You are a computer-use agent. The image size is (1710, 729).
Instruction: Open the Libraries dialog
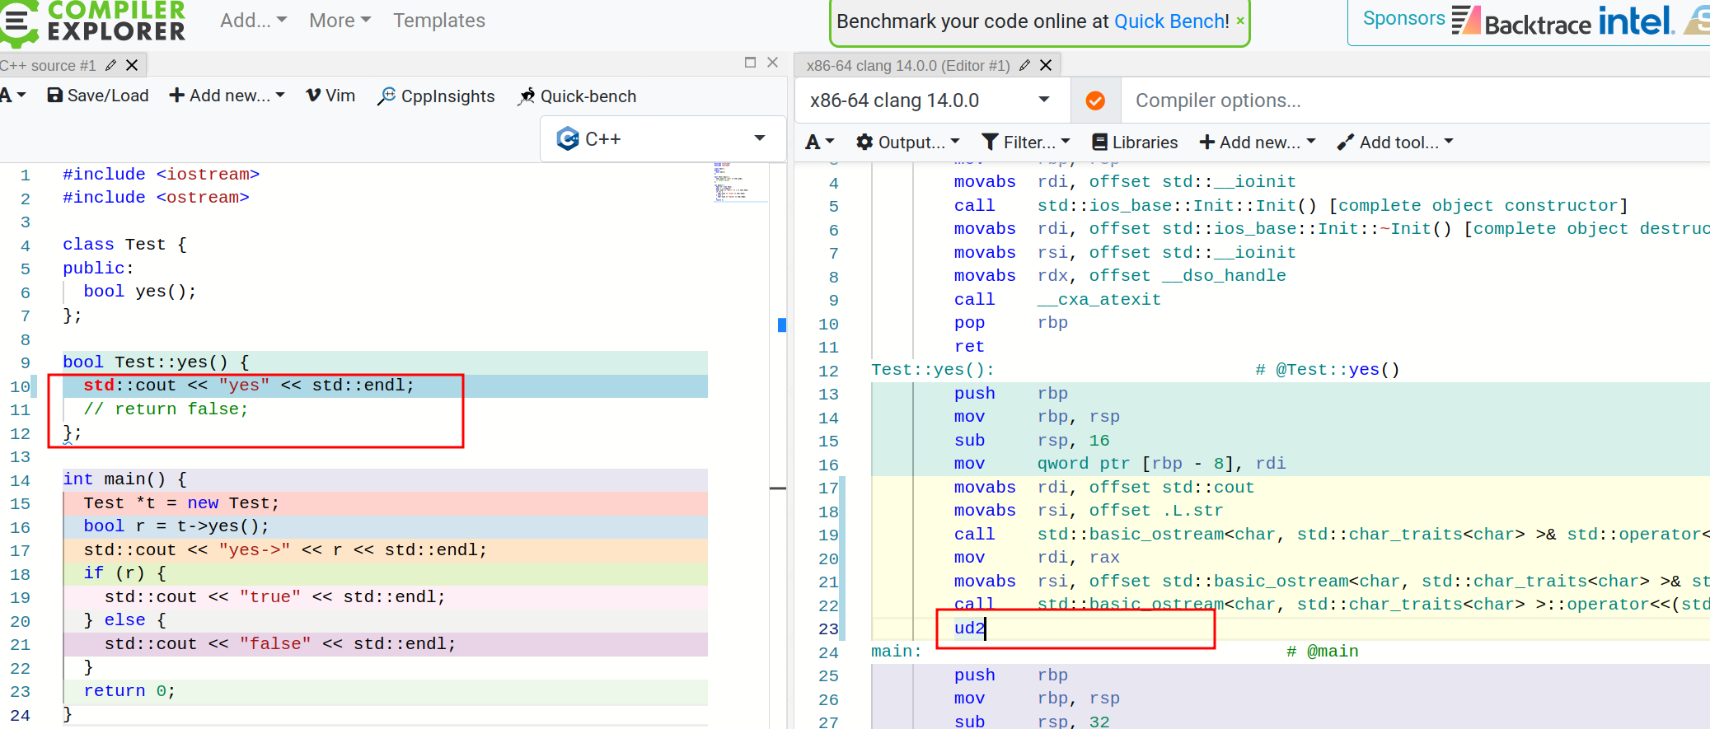click(1135, 143)
